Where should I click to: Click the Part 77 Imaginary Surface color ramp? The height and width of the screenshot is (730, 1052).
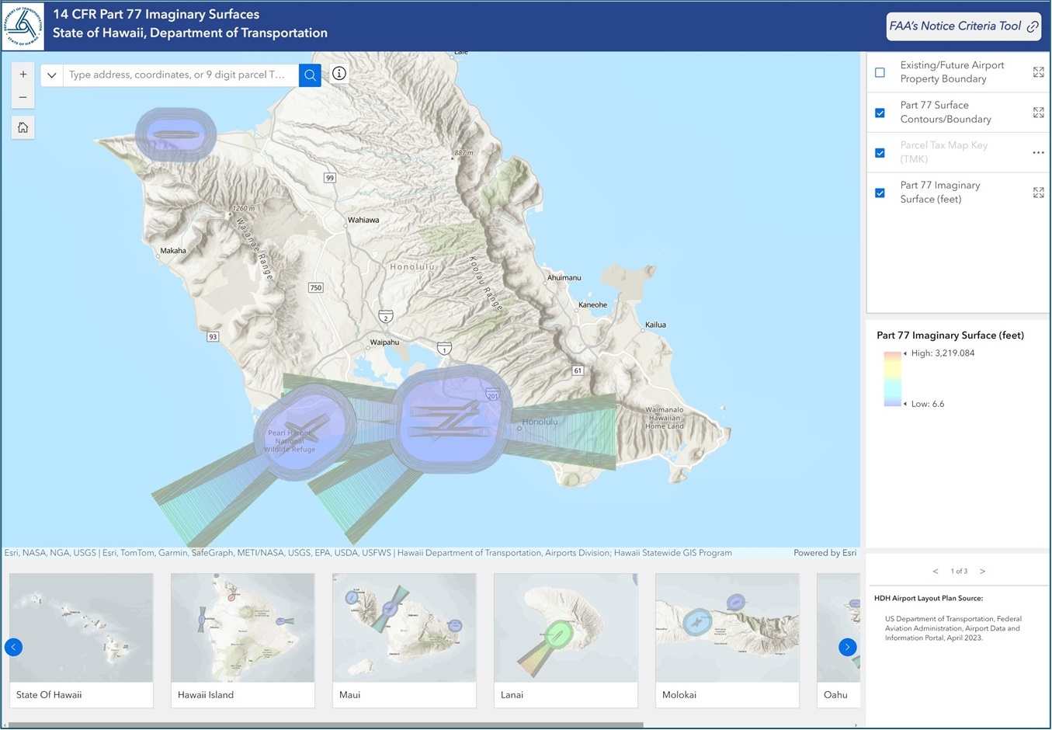(x=891, y=378)
